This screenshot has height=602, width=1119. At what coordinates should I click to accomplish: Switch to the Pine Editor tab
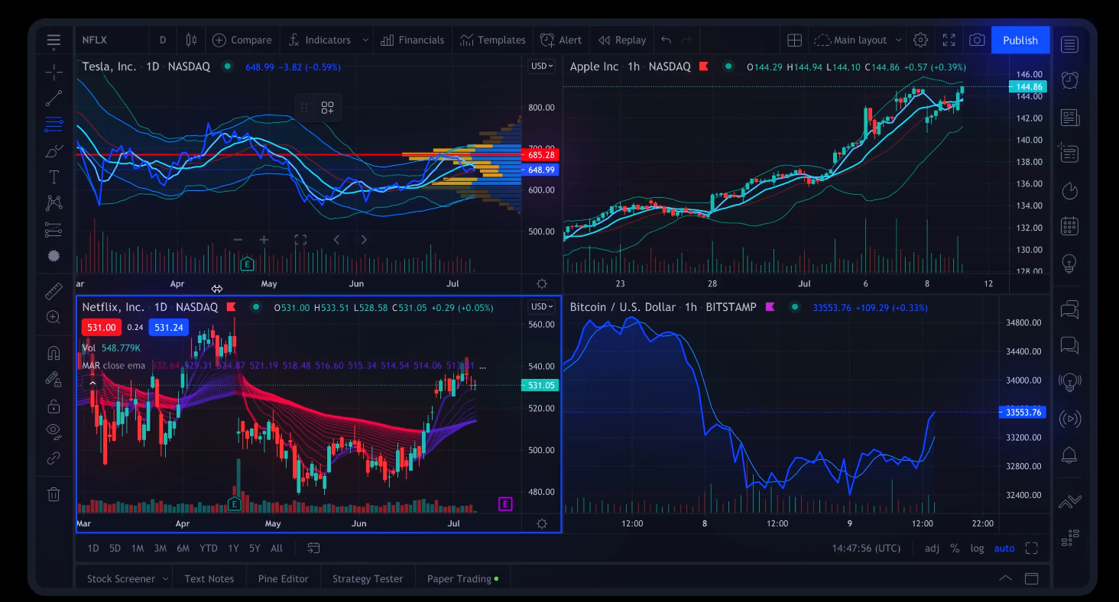coord(283,578)
